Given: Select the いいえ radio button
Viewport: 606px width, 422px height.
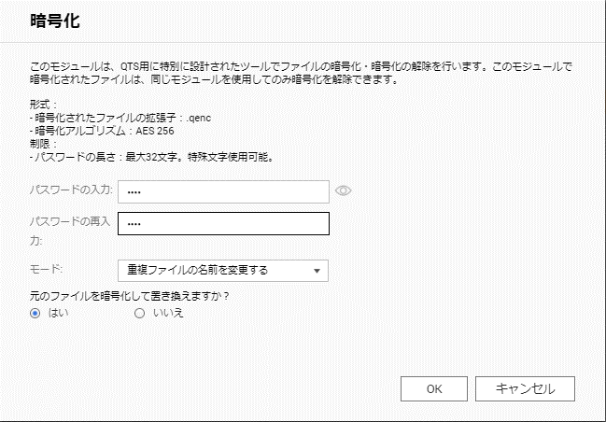Looking at the screenshot, I should click(139, 313).
